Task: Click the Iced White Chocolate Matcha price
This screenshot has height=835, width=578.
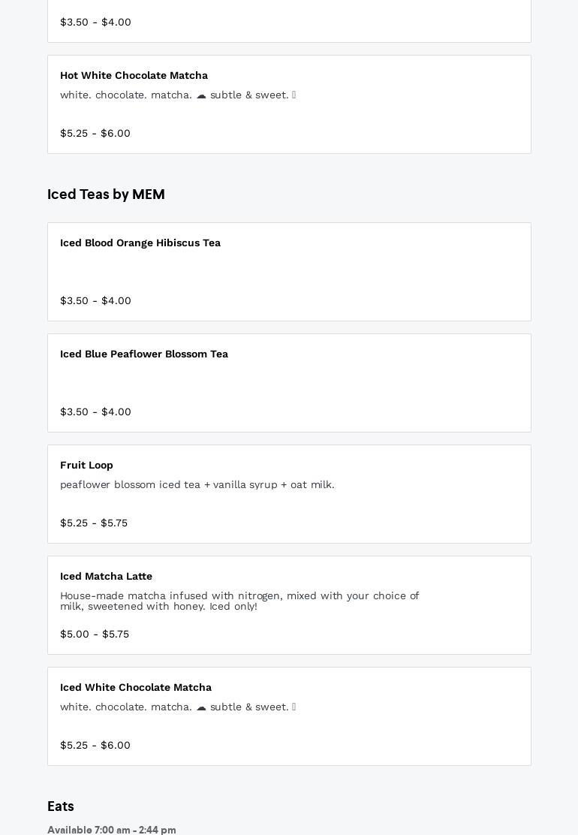Action: click(x=95, y=746)
